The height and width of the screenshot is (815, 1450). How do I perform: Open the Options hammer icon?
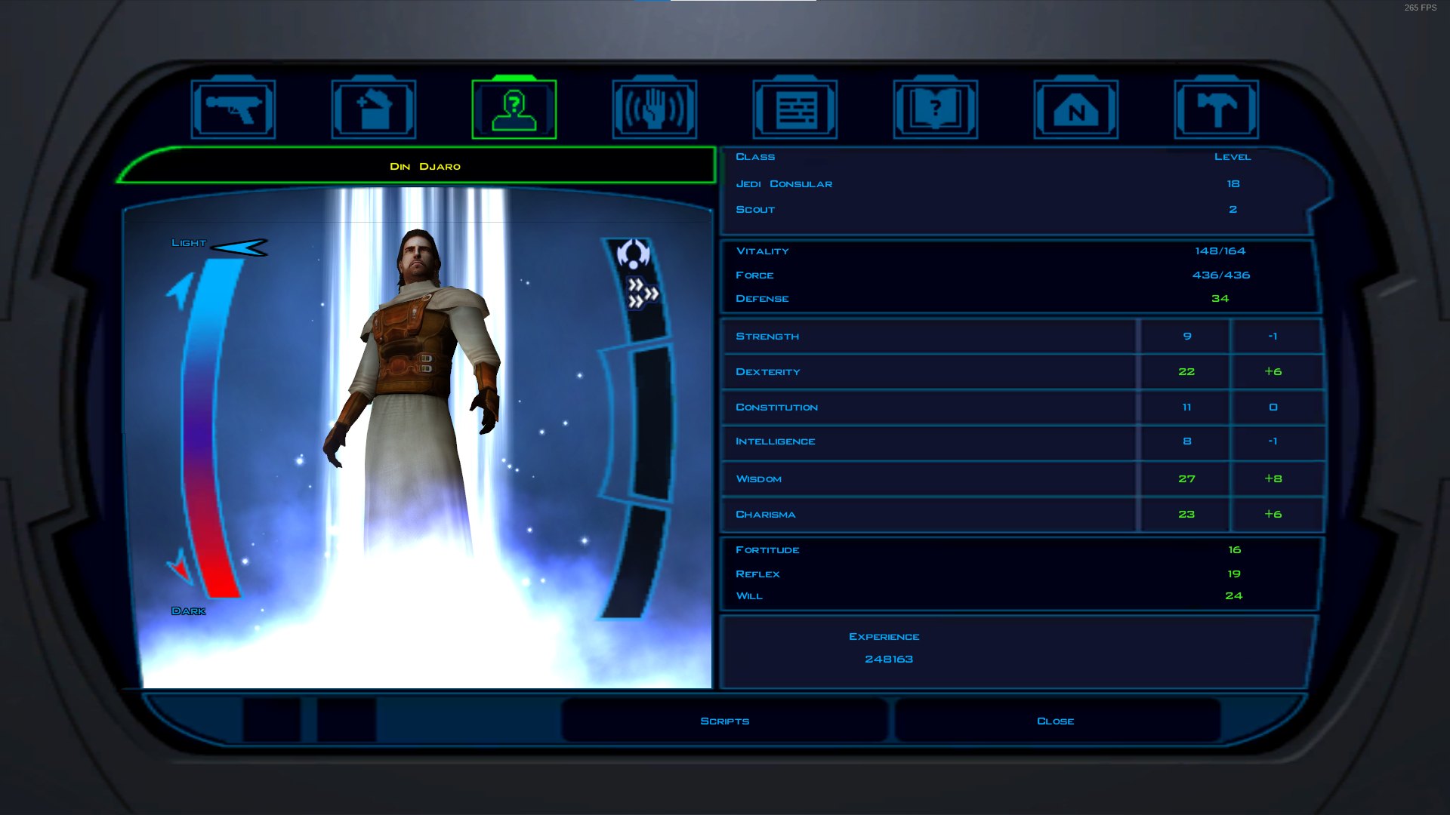(x=1217, y=109)
